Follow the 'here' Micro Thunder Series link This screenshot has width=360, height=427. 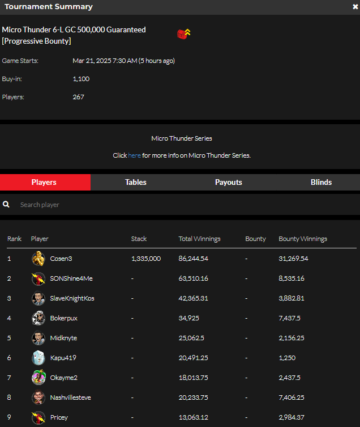tap(134, 155)
